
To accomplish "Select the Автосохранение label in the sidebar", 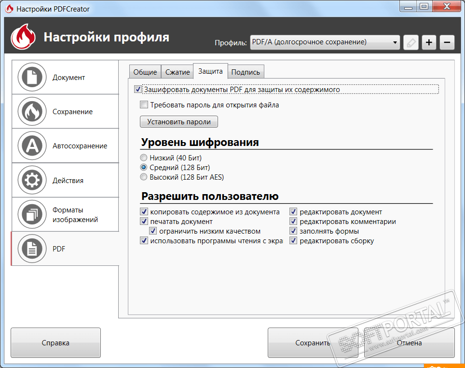I will (x=80, y=146).
